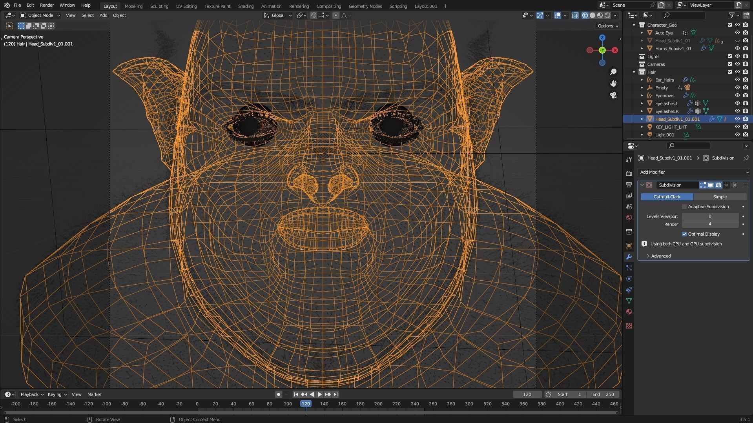
Task: Toggle camera view with the camera gizmo
Action: tap(613, 95)
